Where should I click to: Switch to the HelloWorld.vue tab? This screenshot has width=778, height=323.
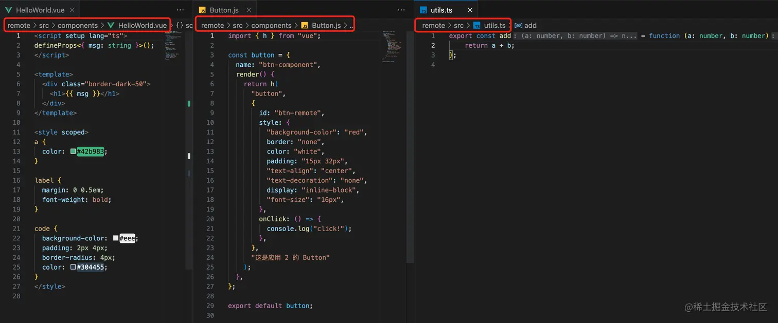click(x=40, y=10)
